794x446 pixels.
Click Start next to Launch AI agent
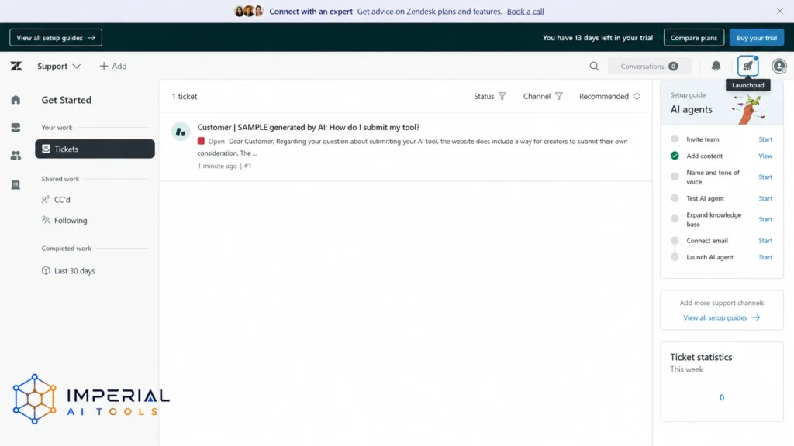(x=765, y=257)
